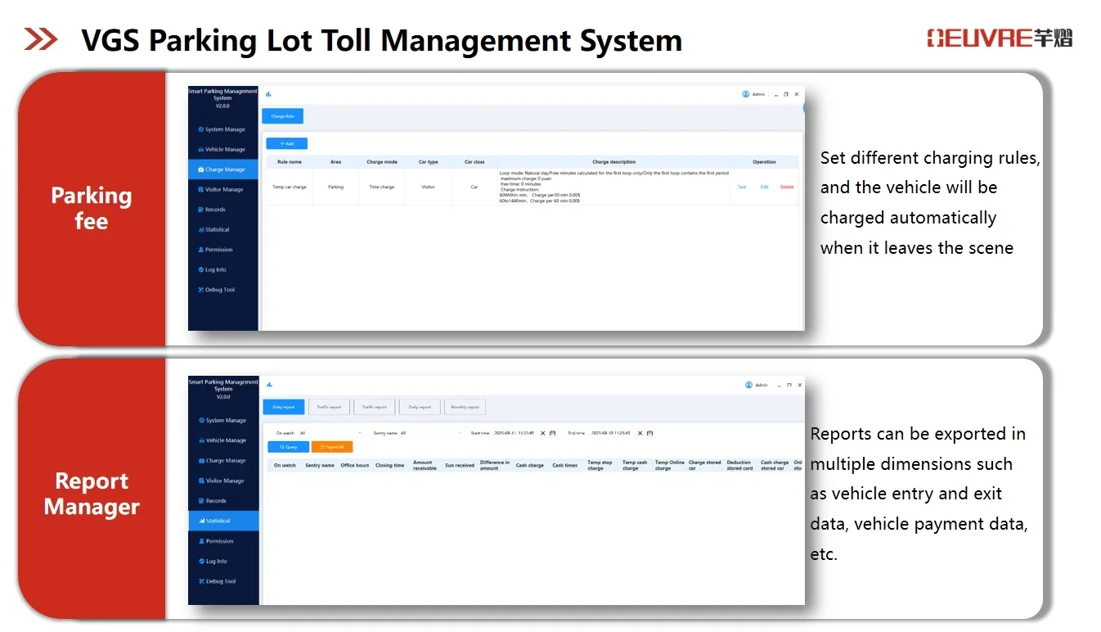The width and height of the screenshot is (1101, 632).
Task: Click the orange Export All button
Action: point(332,447)
